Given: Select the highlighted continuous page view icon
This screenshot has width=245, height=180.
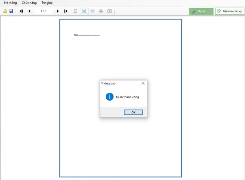Looking at the screenshot, I should pos(84,11).
